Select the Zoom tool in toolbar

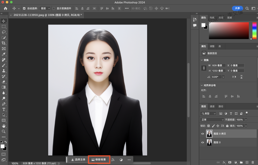(x=4, y=131)
